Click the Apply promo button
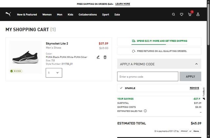The width and height of the screenshot is (210, 138). [190, 77]
